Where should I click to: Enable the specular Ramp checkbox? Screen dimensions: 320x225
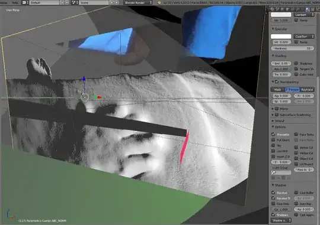tap(296, 42)
